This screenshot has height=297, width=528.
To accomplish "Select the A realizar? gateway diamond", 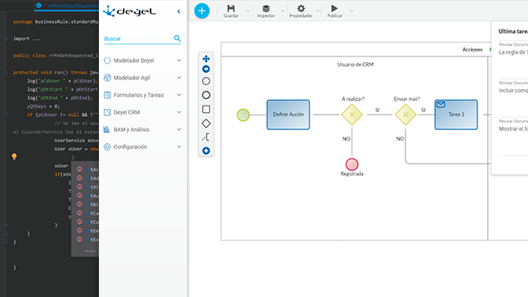I will click(x=352, y=115).
